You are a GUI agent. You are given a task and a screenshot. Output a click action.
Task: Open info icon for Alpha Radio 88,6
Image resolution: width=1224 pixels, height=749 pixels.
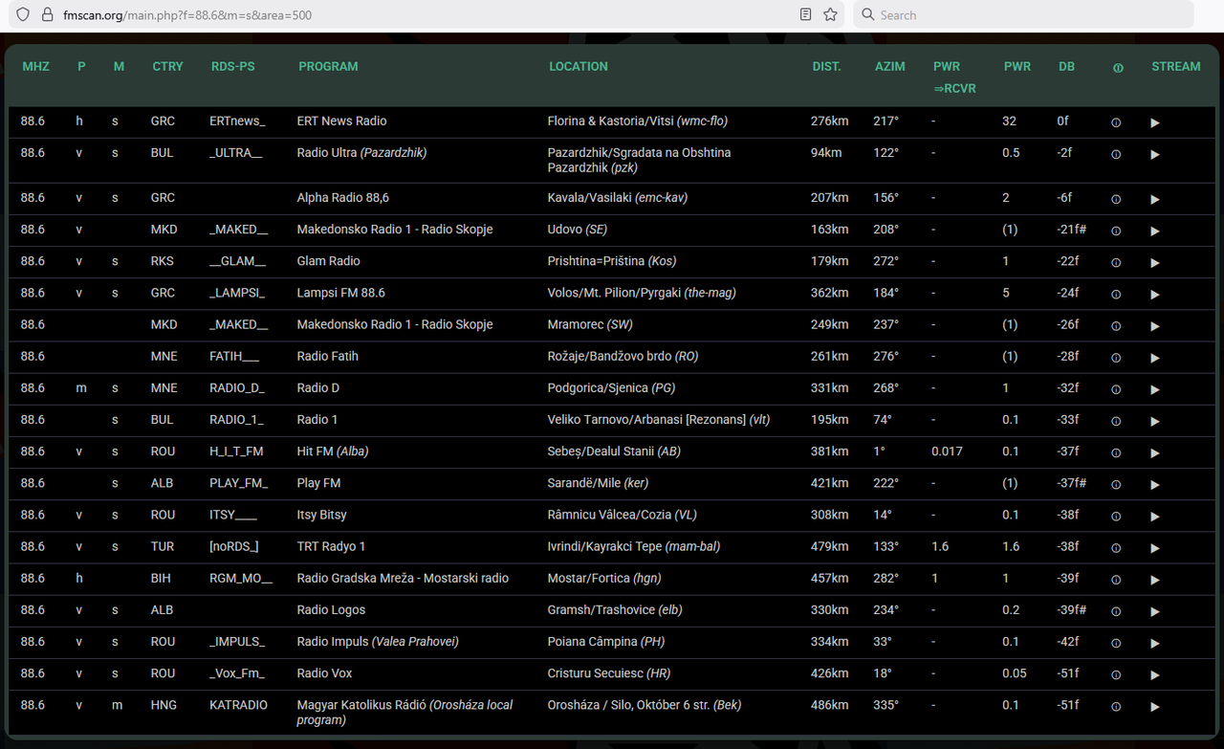pos(1116,200)
